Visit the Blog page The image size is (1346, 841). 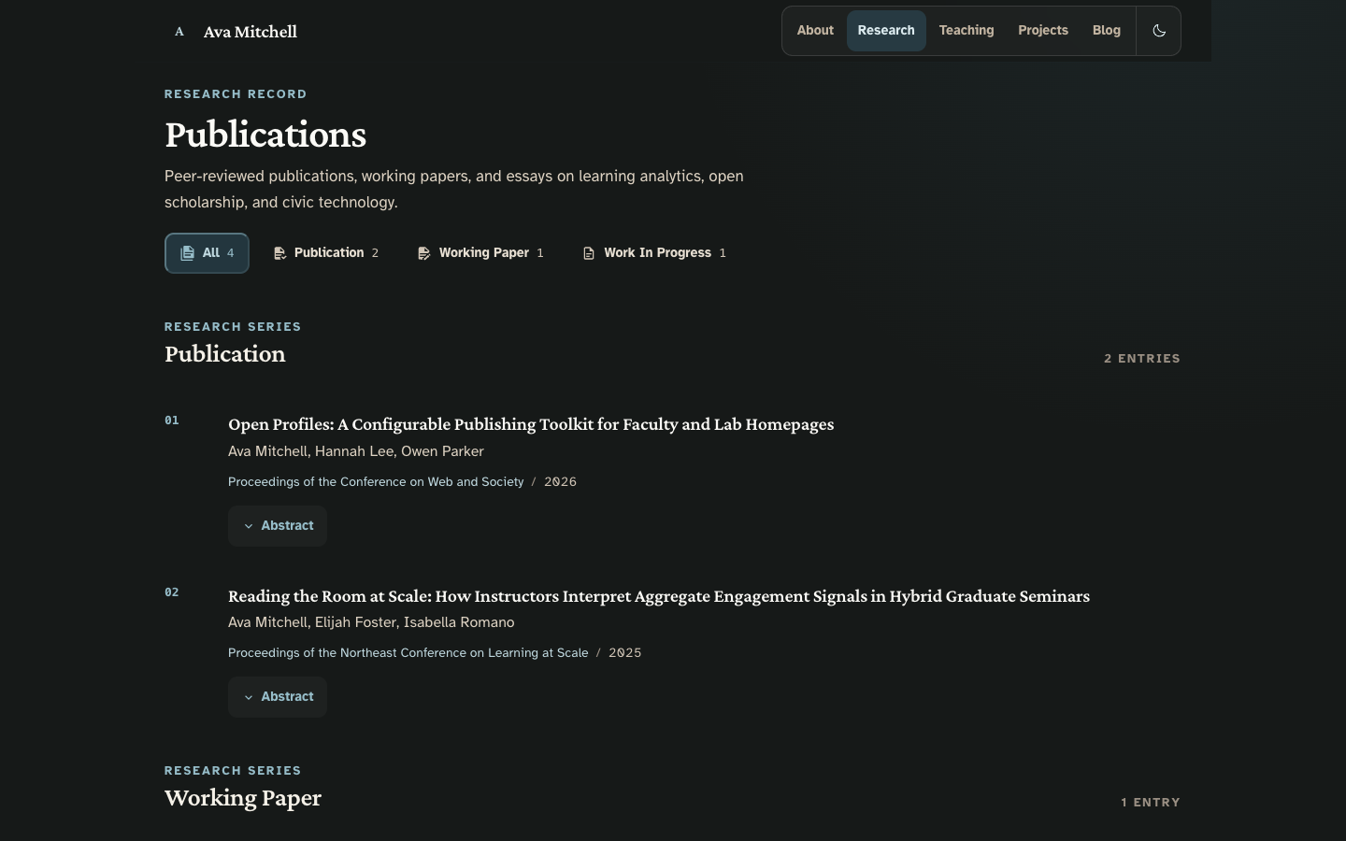coord(1107,31)
